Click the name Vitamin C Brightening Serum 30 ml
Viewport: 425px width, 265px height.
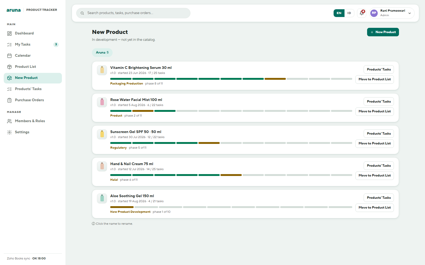coord(141,68)
